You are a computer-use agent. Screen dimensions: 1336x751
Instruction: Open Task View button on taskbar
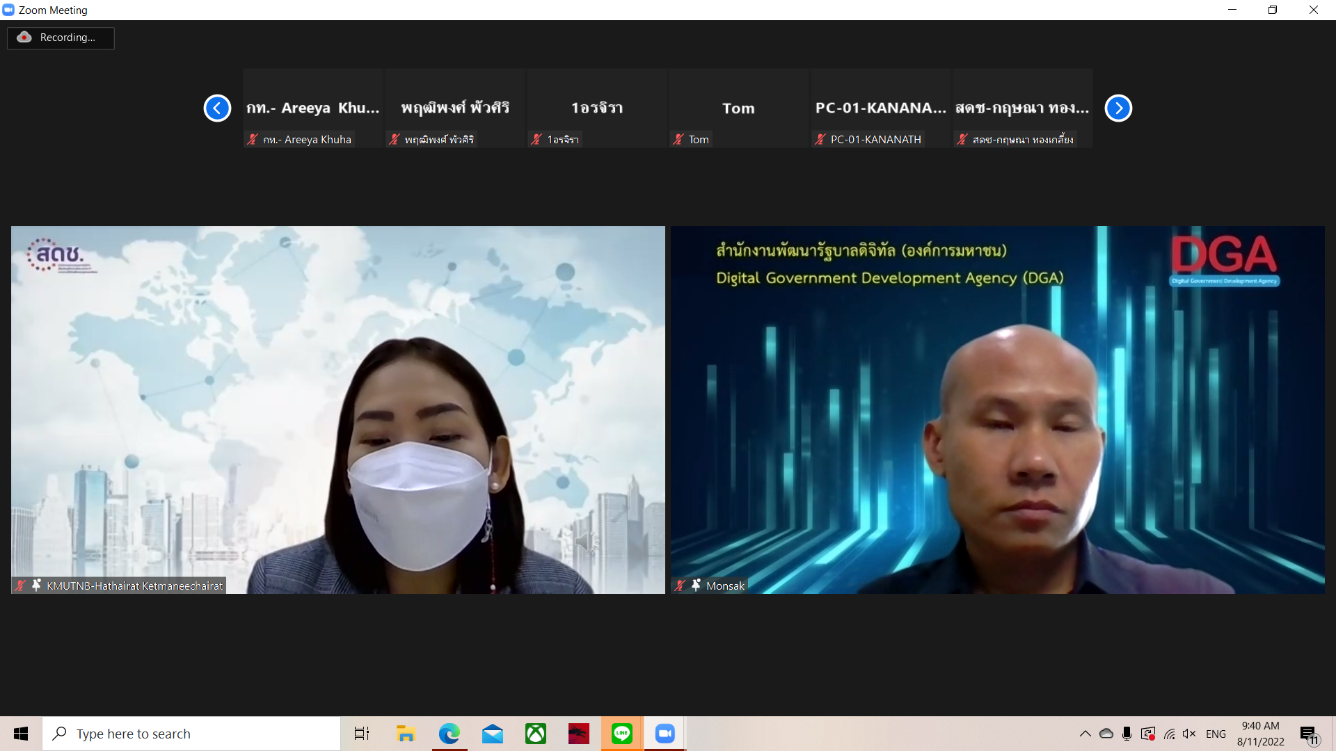[362, 734]
